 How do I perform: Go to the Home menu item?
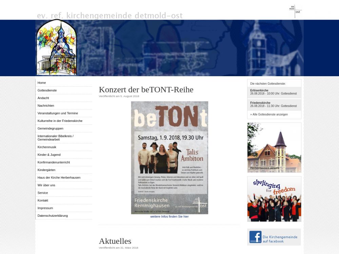42,83
